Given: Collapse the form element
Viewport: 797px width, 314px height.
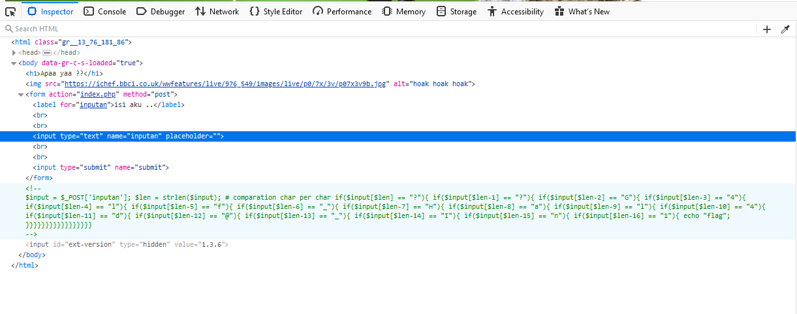Looking at the screenshot, I should [21, 94].
